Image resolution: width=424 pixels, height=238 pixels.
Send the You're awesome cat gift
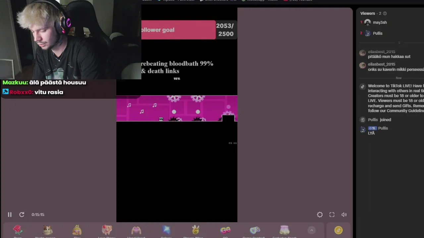(x=47, y=230)
